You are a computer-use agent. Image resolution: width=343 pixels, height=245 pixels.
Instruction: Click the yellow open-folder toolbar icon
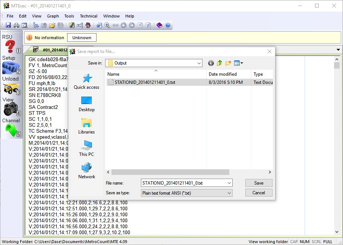point(52,25)
